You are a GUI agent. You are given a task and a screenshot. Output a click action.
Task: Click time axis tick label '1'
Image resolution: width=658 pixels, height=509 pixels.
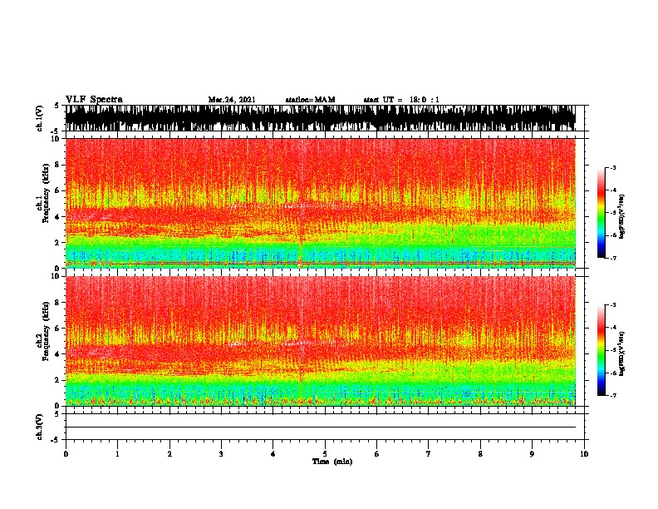click(117, 454)
